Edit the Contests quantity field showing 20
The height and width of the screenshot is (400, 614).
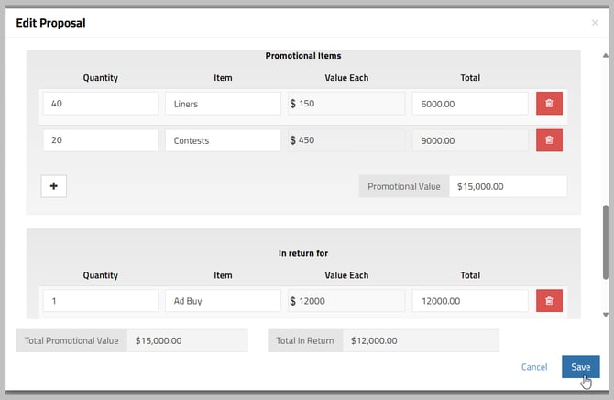(101, 140)
